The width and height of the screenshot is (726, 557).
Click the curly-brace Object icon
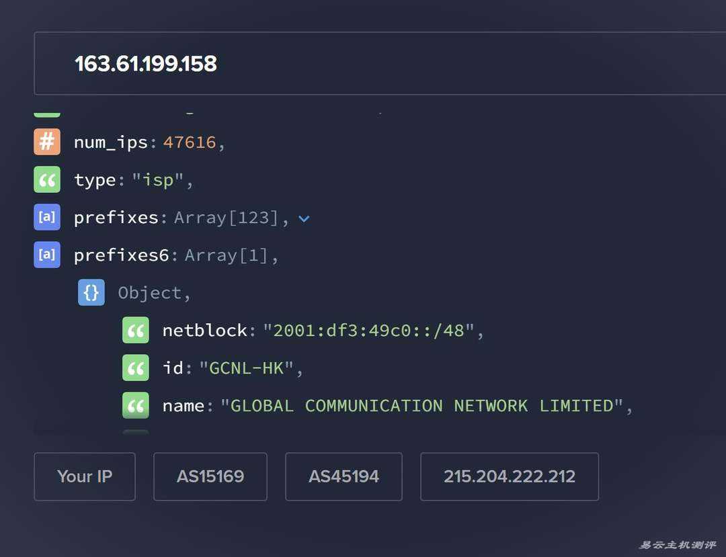91,293
